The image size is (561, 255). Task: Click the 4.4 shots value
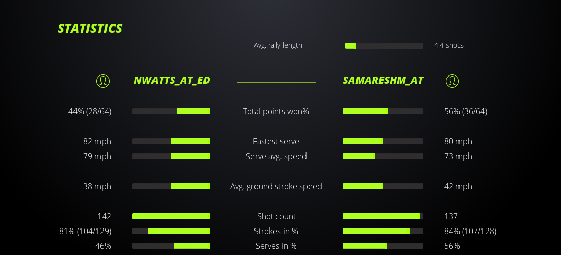click(x=448, y=45)
